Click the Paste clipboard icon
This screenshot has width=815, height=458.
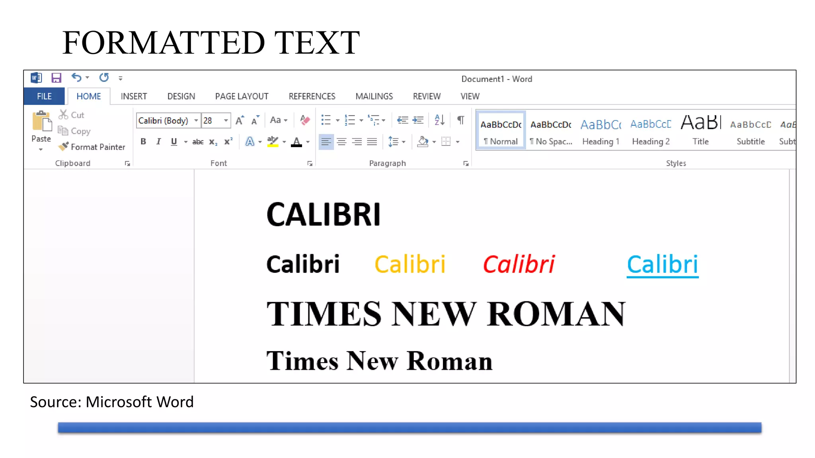42,121
